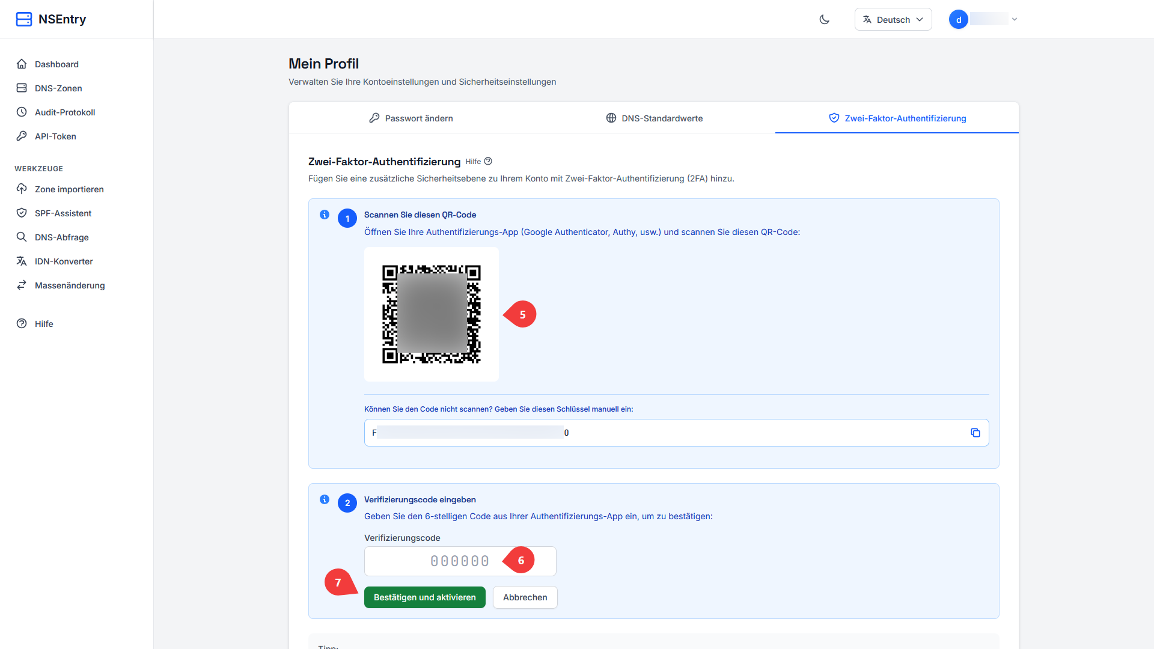Click the DNS-Abfrage magnifier icon
This screenshot has width=1154, height=649.
tap(22, 237)
